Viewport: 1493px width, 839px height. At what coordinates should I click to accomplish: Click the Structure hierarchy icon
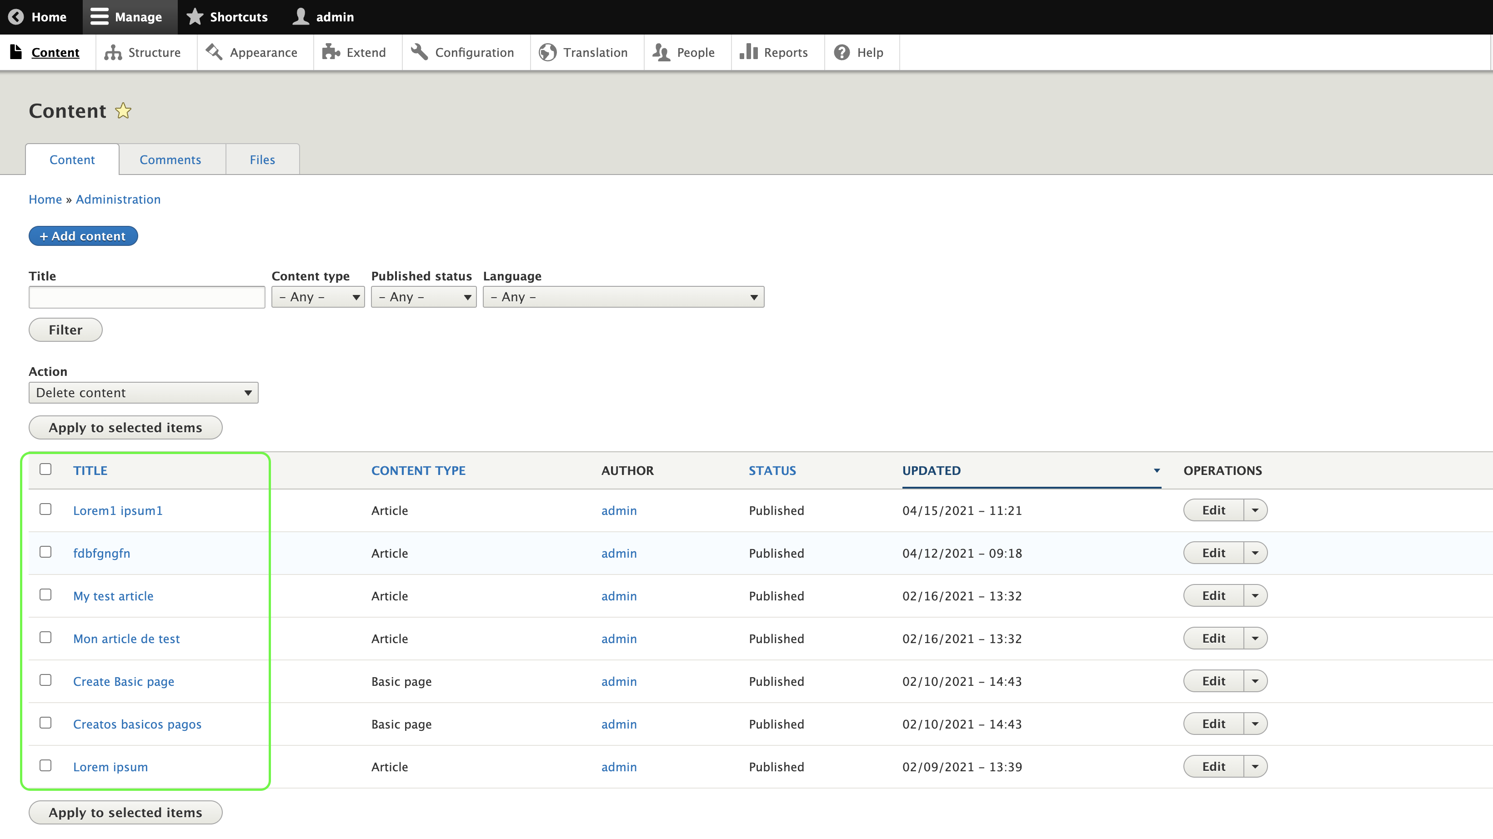(112, 52)
